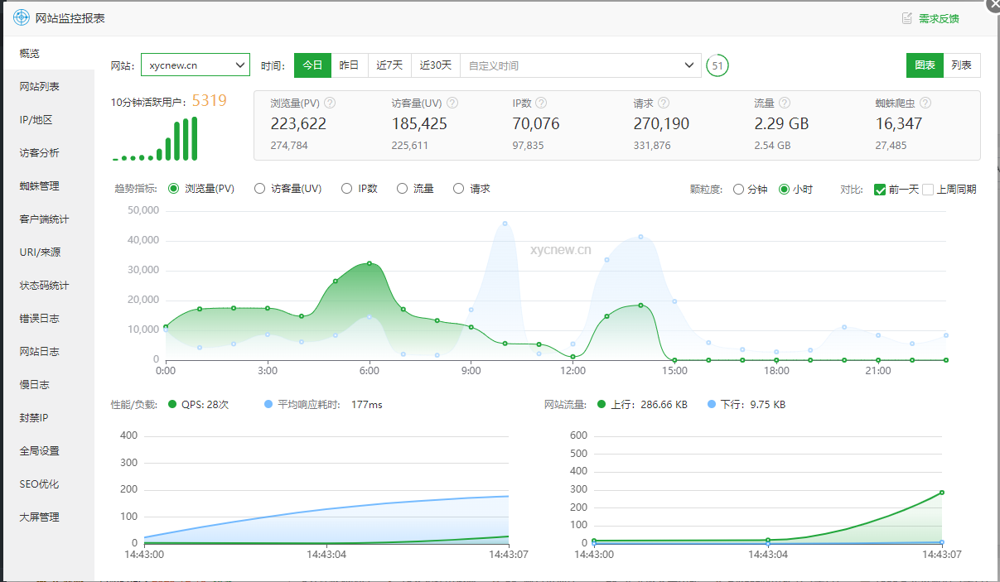Close the monitoring report dialog
Image resolution: width=1000 pixels, height=582 pixels.
click(x=993, y=4)
